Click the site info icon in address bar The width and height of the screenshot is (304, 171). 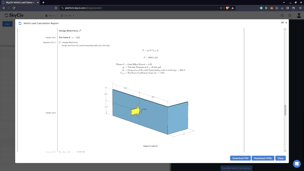62,8
